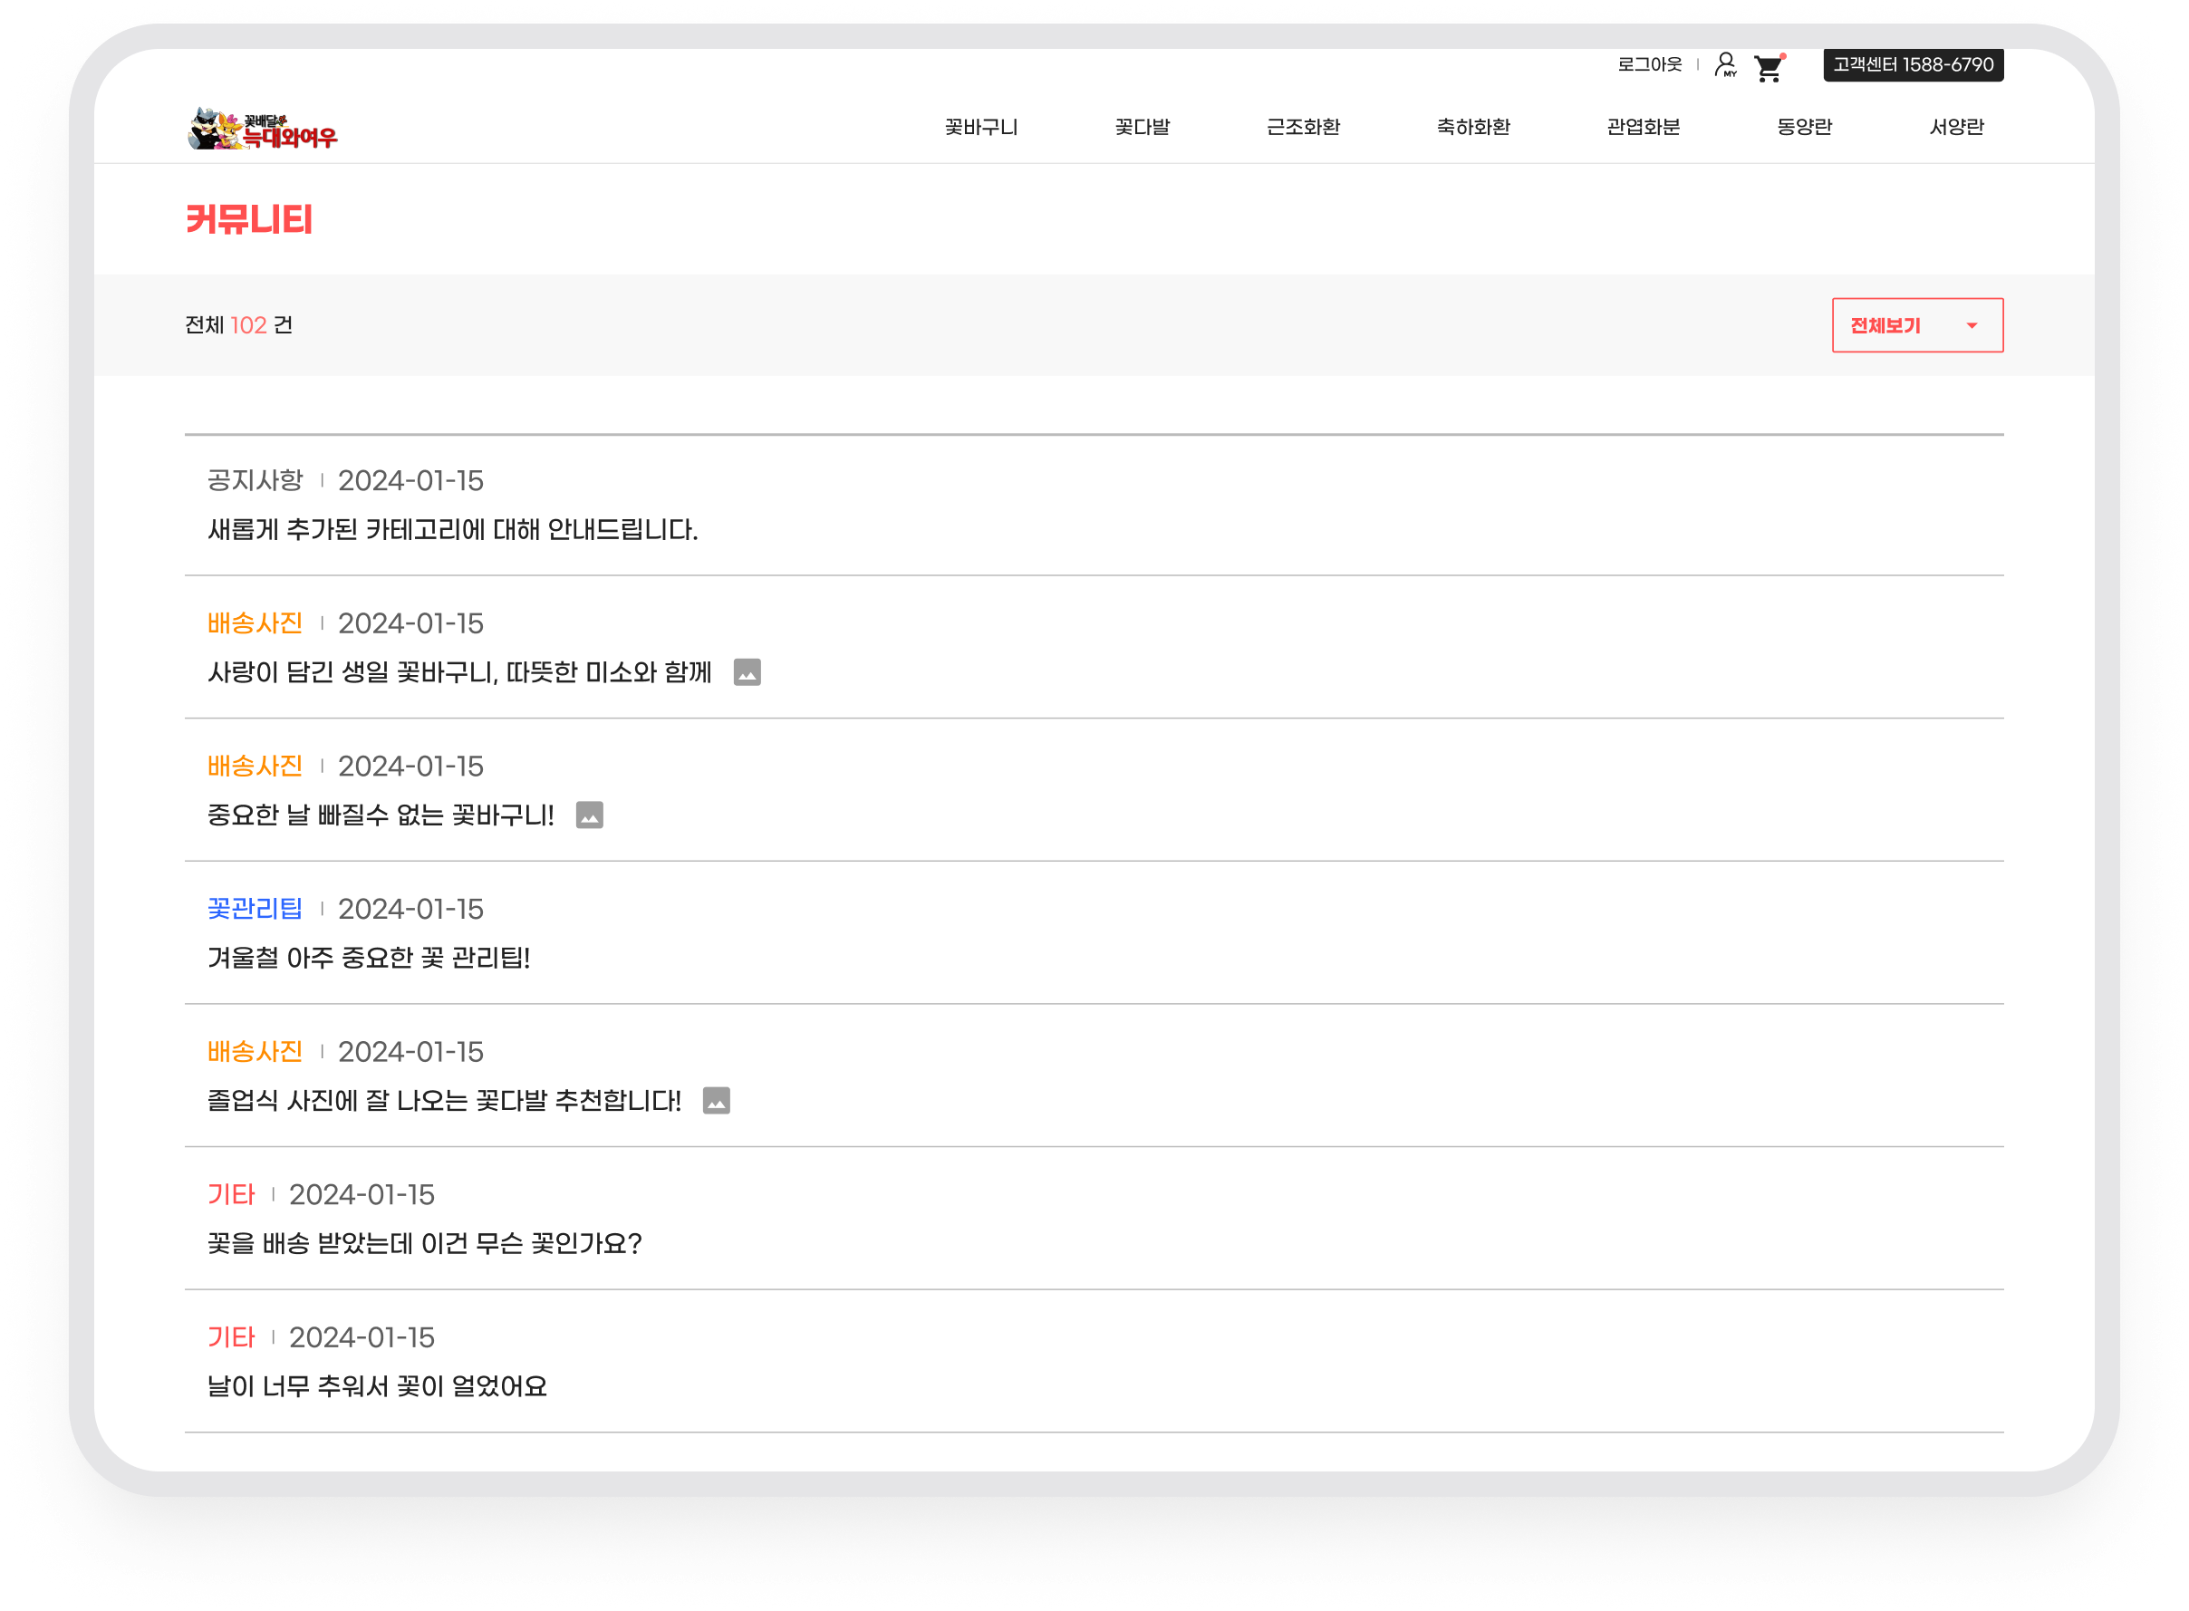The image size is (2189, 1611).
Task: Click the 늑대와여우 logo
Action: (261, 128)
